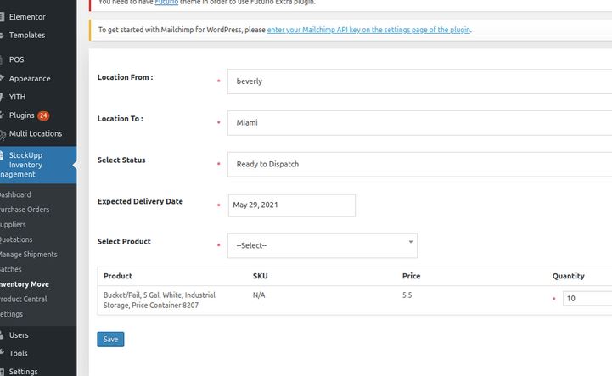Screen dimensions: 612x376
Task: Go to the Inventory Move submenu
Action: point(25,284)
